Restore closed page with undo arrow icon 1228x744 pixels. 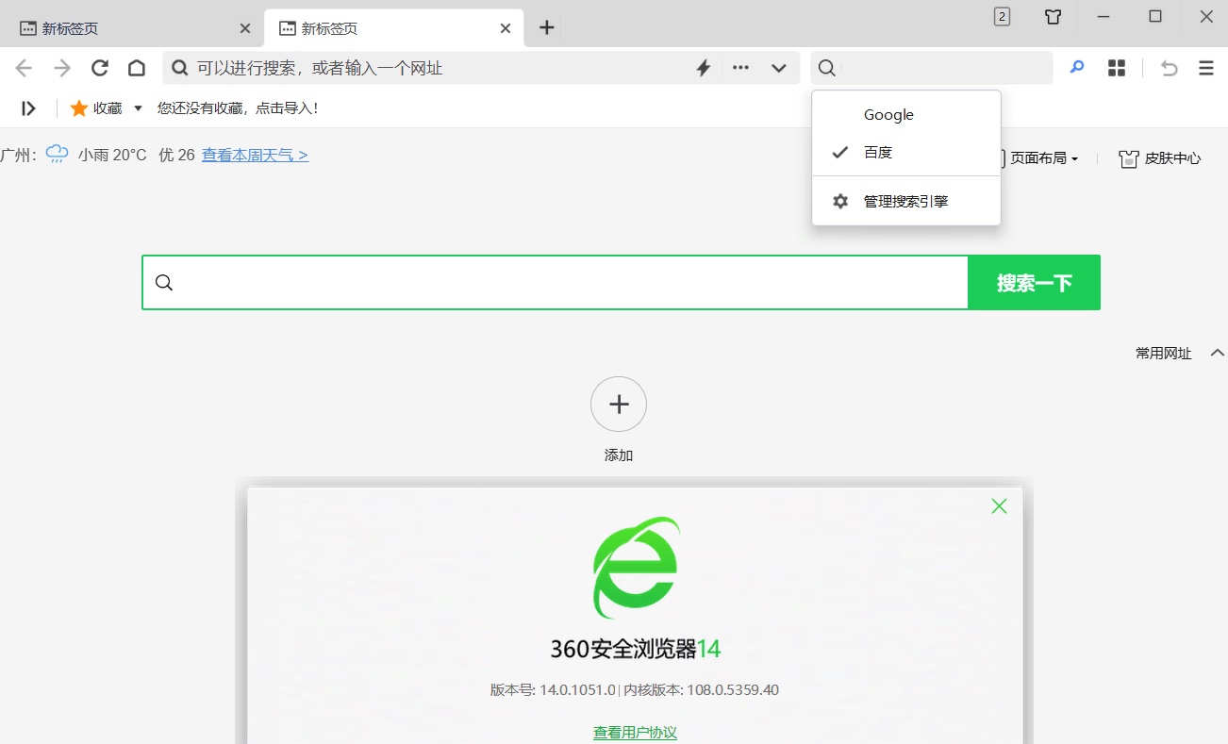click(1168, 67)
